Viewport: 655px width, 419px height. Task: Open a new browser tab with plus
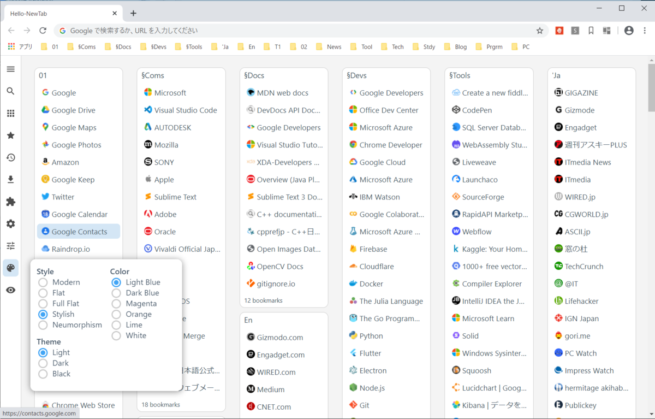click(x=133, y=13)
